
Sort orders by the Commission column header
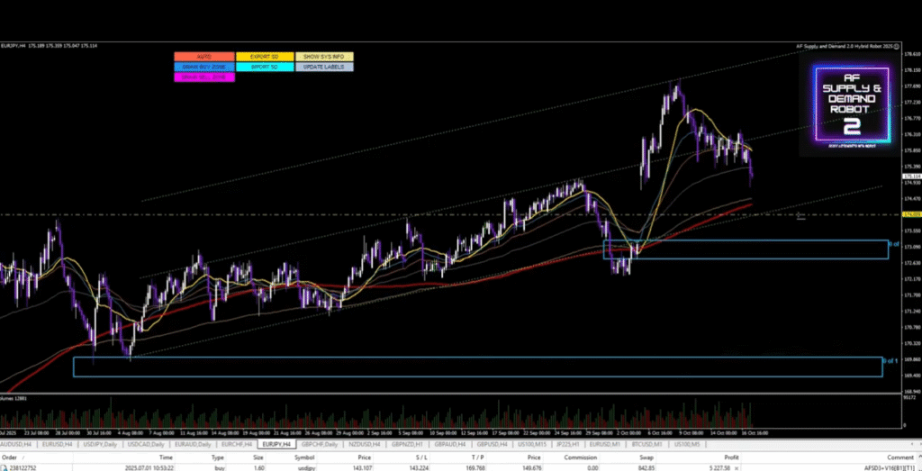581,457
